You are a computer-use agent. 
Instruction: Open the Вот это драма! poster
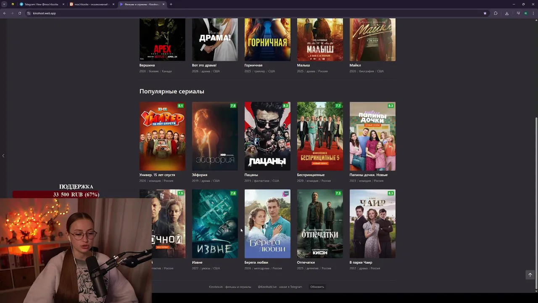pyautogui.click(x=215, y=40)
